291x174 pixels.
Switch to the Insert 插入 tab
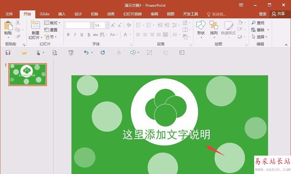pyautogui.click(x=62, y=14)
